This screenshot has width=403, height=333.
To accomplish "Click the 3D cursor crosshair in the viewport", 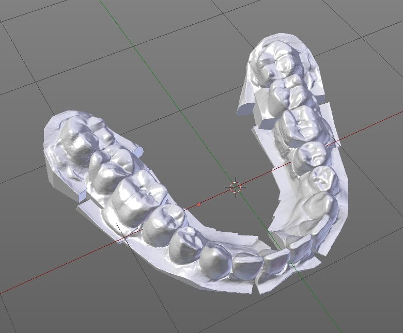I will click(236, 187).
